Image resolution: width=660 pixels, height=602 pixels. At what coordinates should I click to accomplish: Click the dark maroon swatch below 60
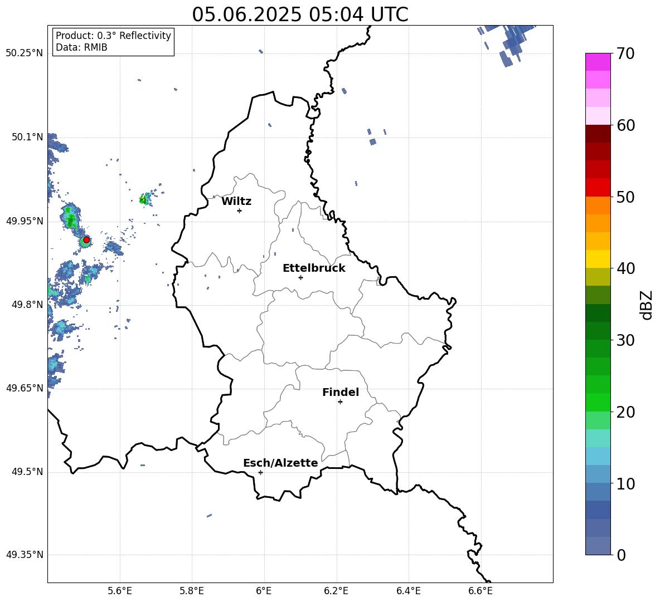[x=598, y=134]
